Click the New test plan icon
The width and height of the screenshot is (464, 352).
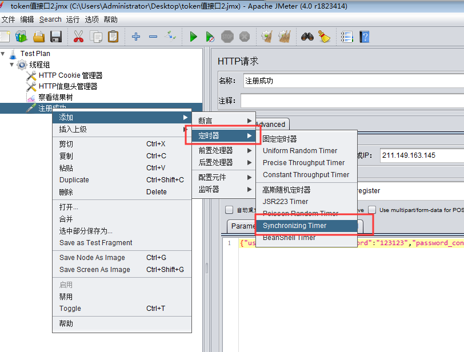pyautogui.click(x=4, y=37)
